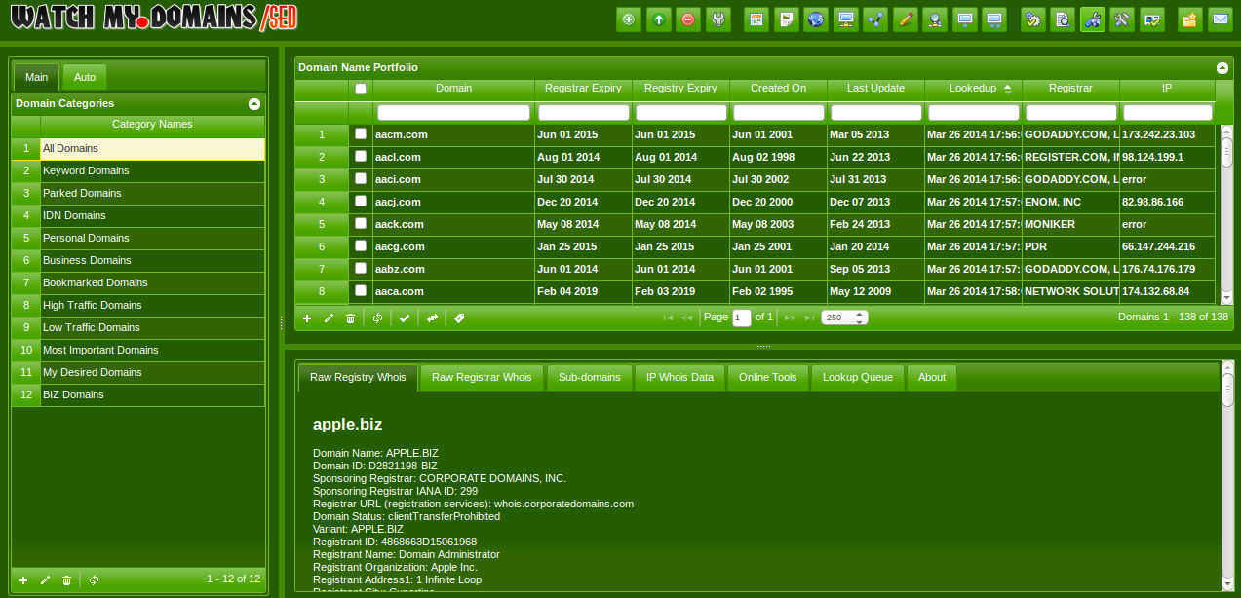Open the whois.corporatedomains.com link

(563, 504)
